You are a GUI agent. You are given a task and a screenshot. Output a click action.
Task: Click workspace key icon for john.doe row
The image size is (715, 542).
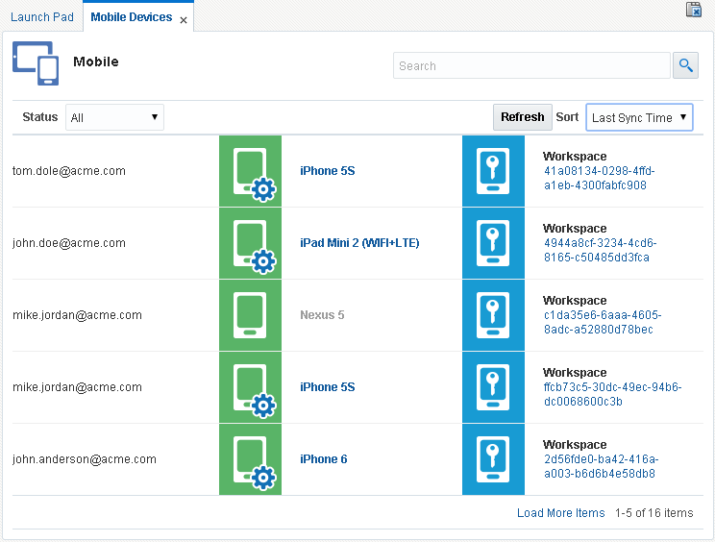[493, 243]
